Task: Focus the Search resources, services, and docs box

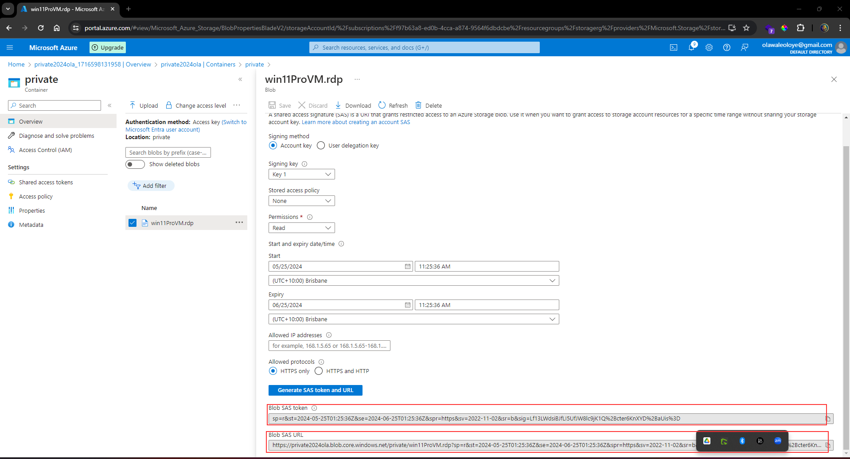Action: click(x=425, y=47)
